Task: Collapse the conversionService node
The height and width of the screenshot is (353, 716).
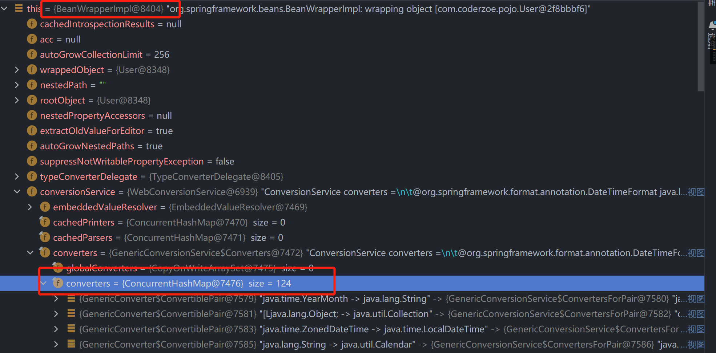Action: pos(17,192)
